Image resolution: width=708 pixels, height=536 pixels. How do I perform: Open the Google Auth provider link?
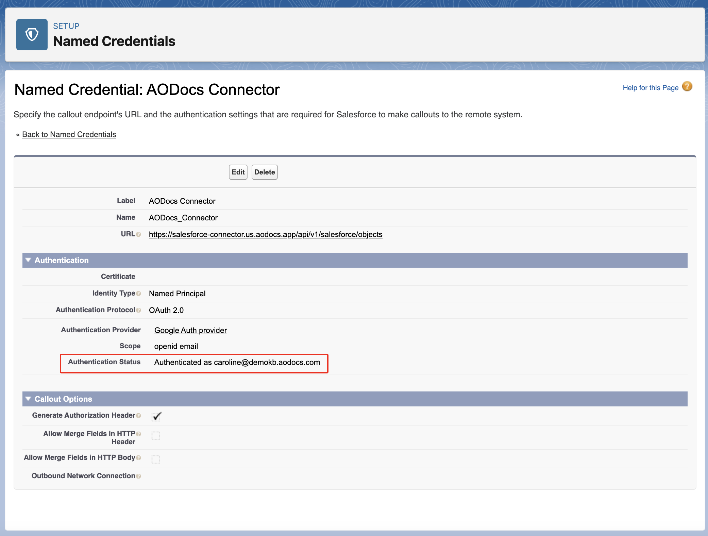pos(190,330)
